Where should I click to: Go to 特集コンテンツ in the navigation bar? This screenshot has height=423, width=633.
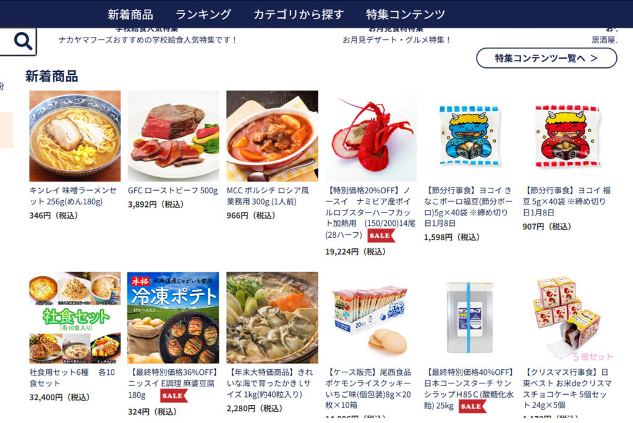(406, 15)
